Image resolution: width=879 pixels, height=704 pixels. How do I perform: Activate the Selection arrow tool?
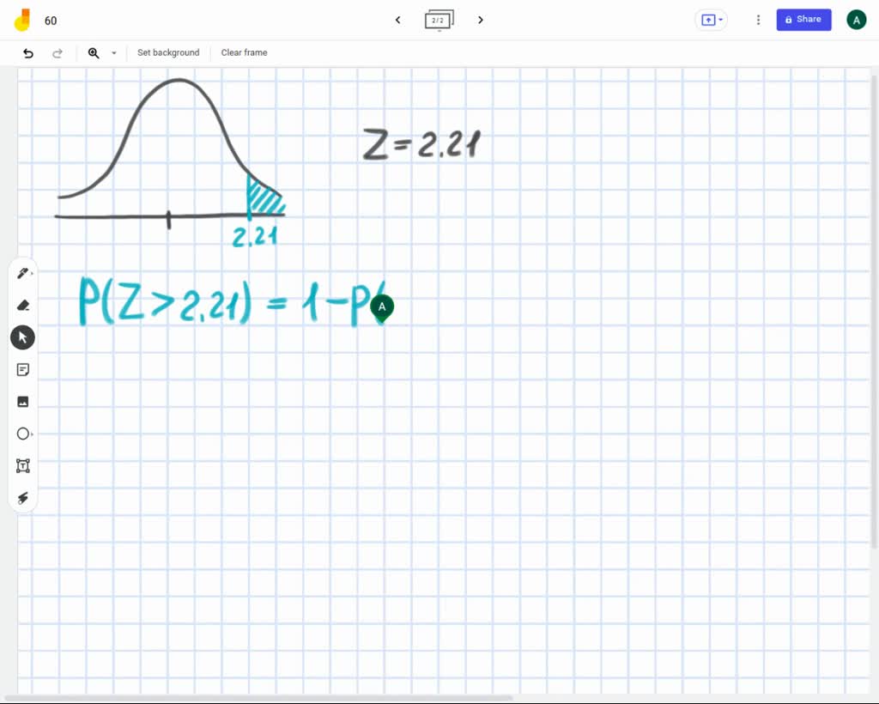click(22, 337)
